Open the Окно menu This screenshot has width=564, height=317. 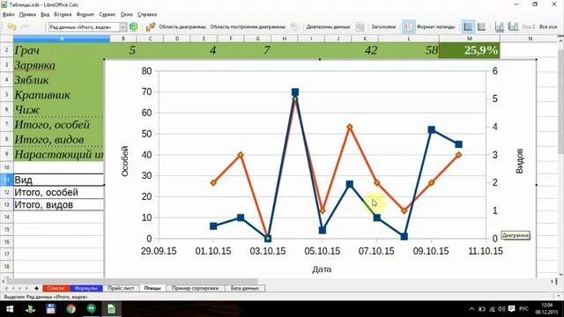126,14
